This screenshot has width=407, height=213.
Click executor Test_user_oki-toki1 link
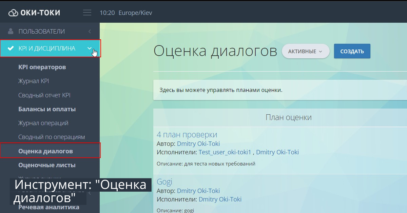click(225, 152)
